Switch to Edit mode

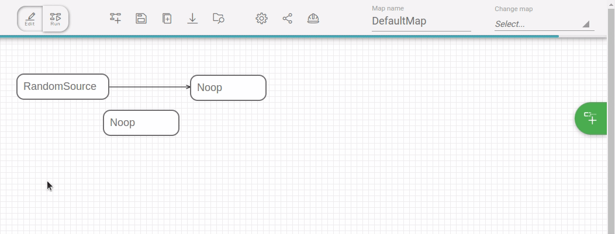[30, 19]
